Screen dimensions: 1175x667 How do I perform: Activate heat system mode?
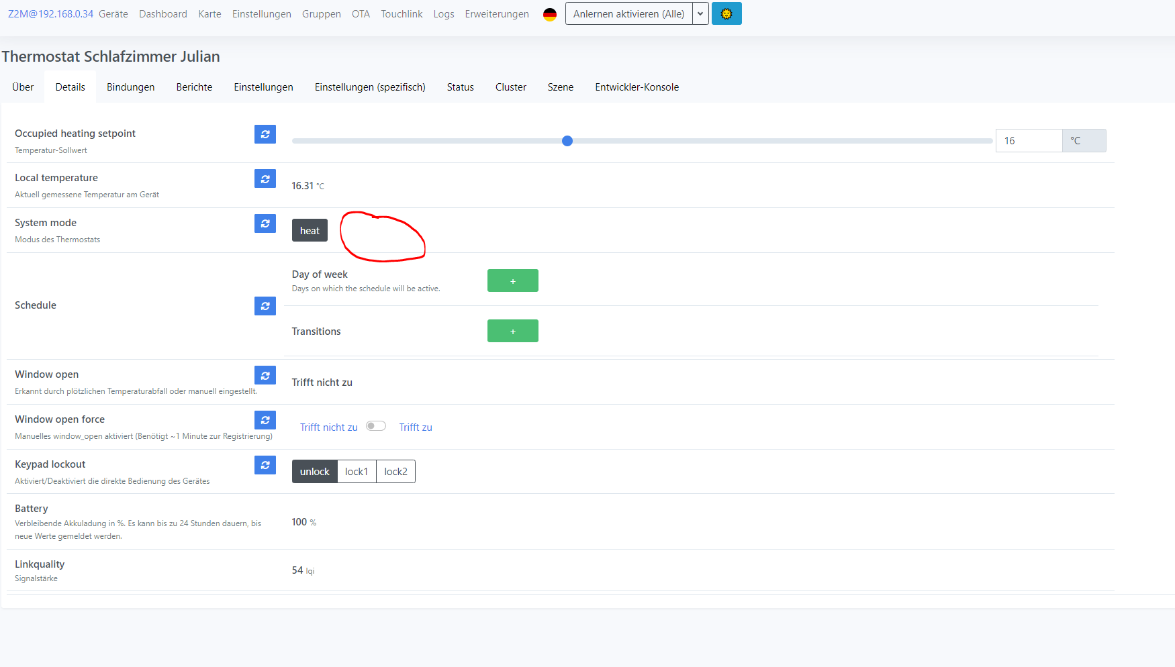click(x=310, y=230)
